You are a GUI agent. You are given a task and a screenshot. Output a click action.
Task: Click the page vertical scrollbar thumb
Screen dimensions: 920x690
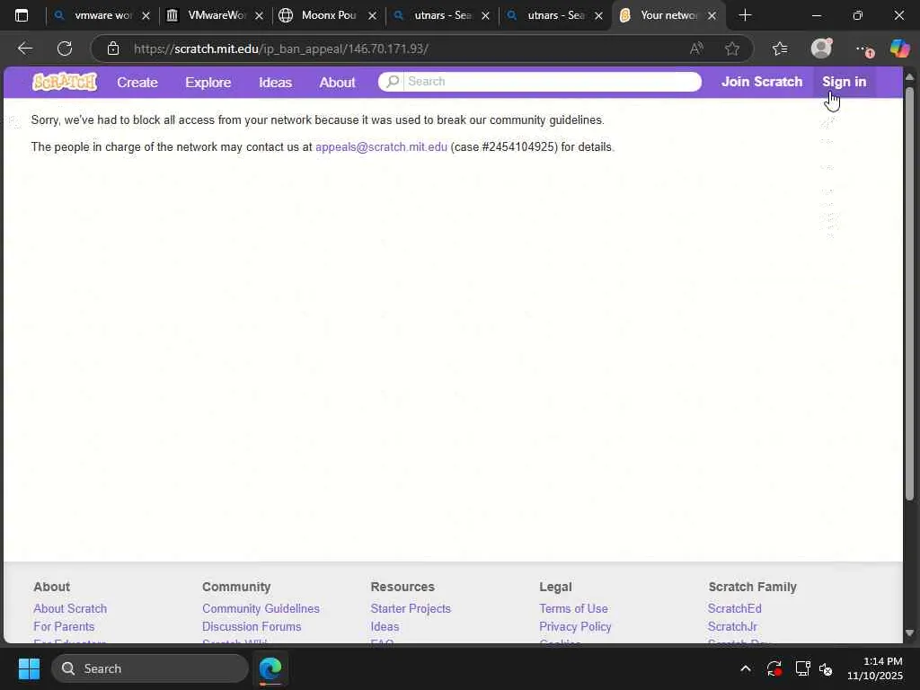(x=909, y=294)
